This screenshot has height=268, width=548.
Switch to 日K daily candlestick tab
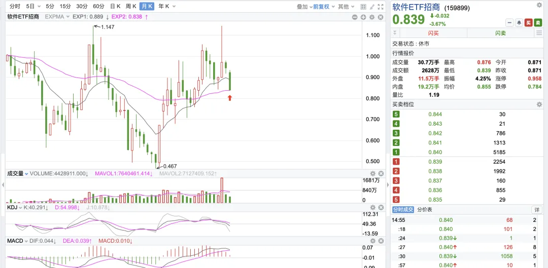115,6
